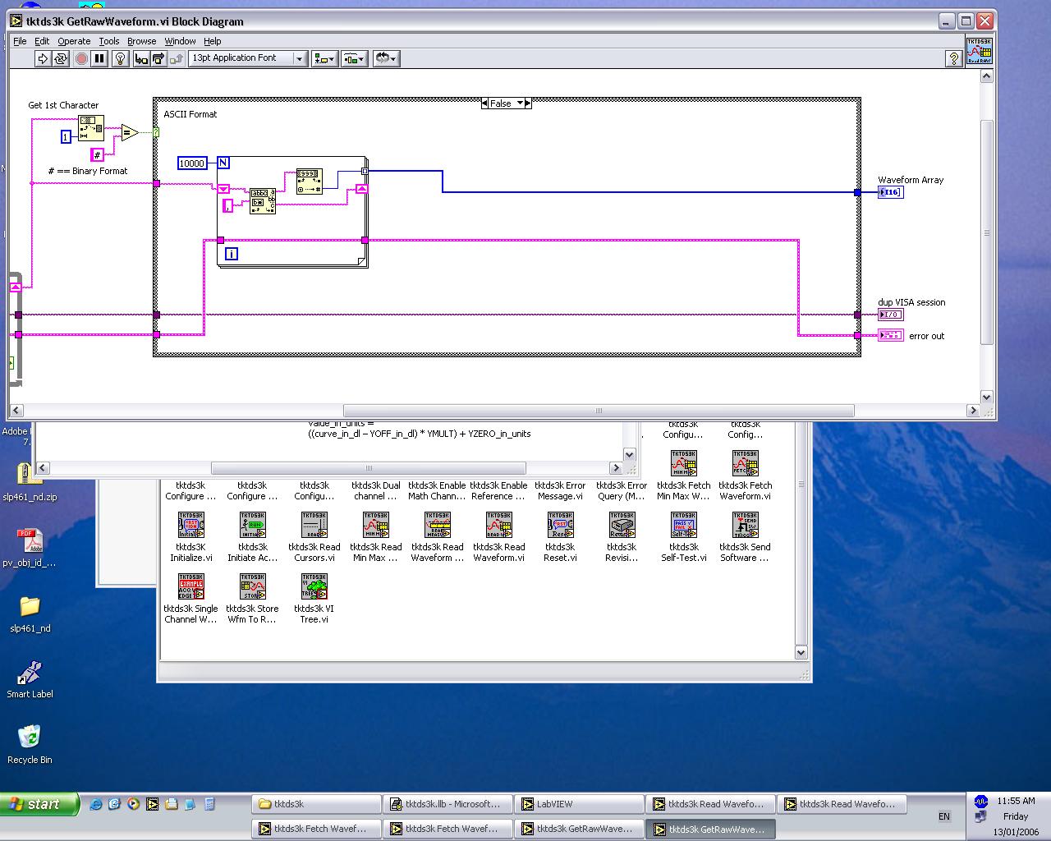Screen dimensions: 1051x841
Task: Expand the case selector False menu
Action: tap(520, 103)
